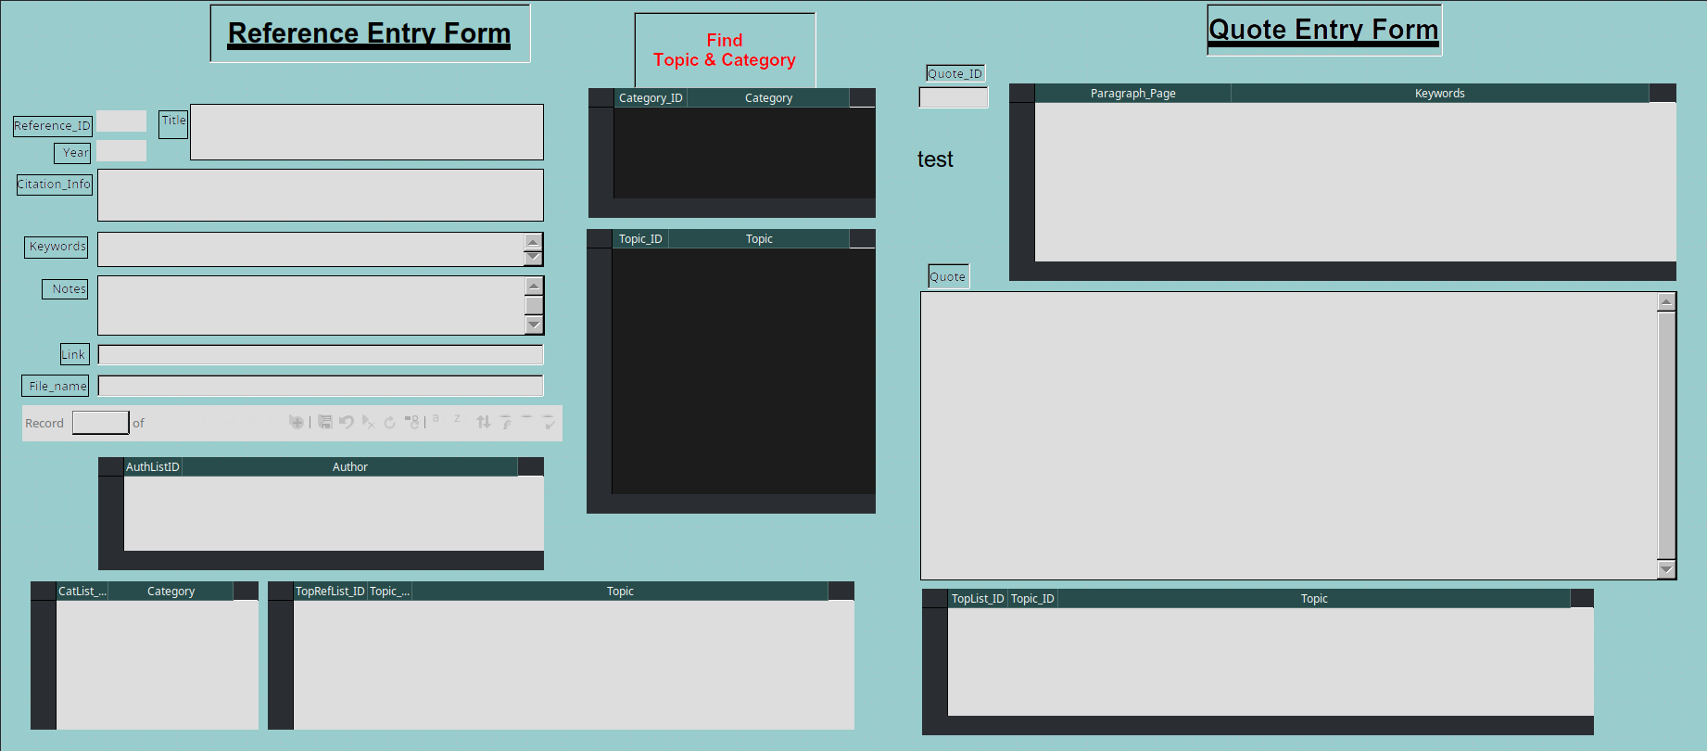The image size is (1707, 751).
Task: Click into the Link text field
Action: 321,355
